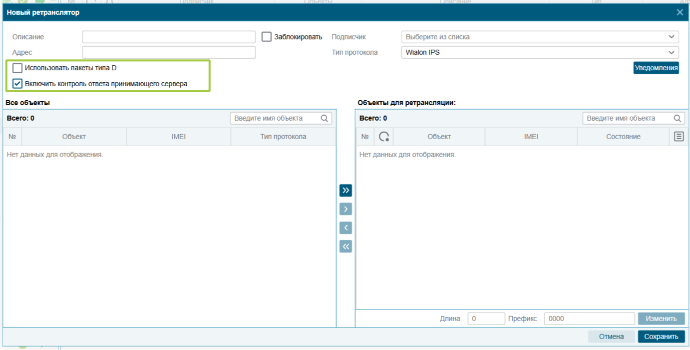690x350 pixels.
Task: Focus the Адрес input field
Action: (169, 52)
